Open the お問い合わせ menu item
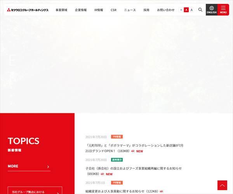 166,10
